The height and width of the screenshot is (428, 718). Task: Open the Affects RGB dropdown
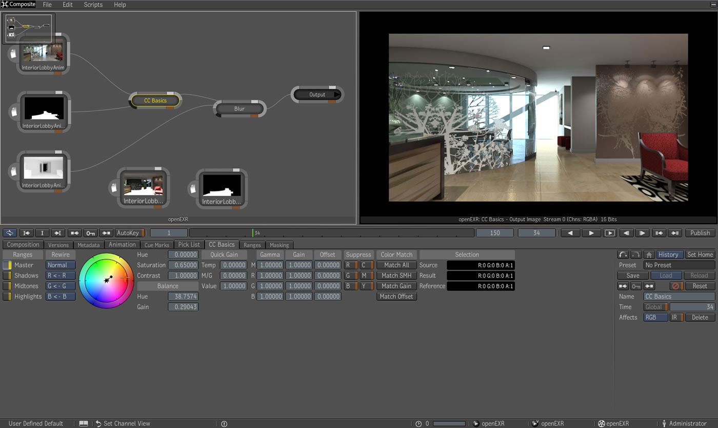(655, 317)
